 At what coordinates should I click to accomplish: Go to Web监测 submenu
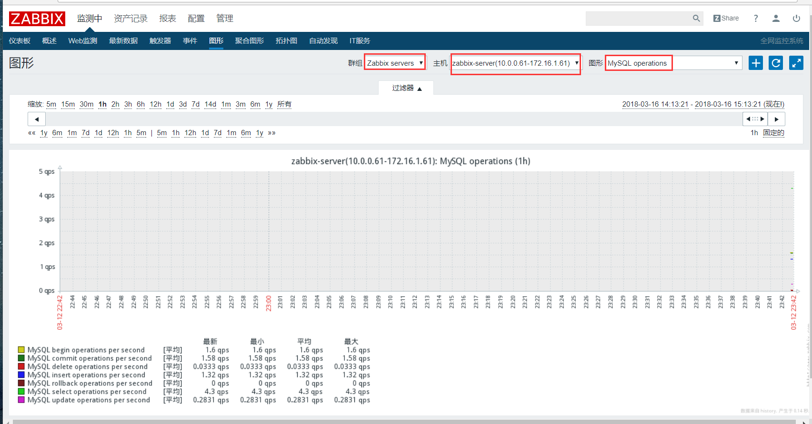tap(83, 41)
